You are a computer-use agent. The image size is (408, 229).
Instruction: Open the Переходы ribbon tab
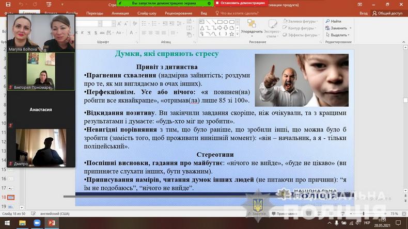(x=95, y=13)
